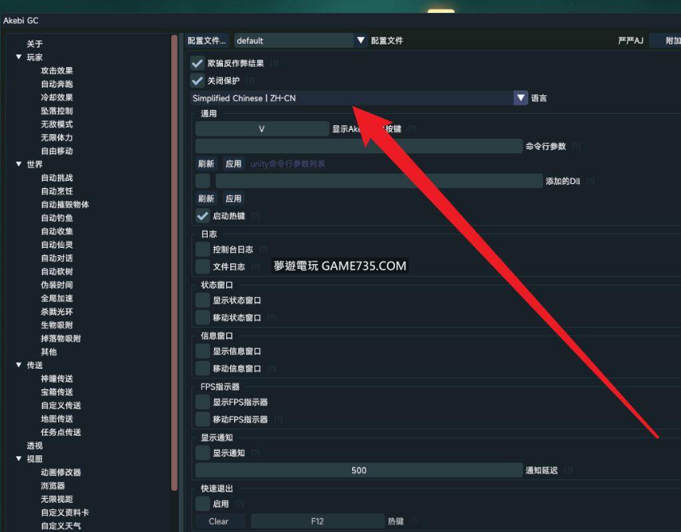The height and width of the screenshot is (532, 681).
Task: Click the help marker beside 欺骗反作弊结果
Action: [x=275, y=63]
